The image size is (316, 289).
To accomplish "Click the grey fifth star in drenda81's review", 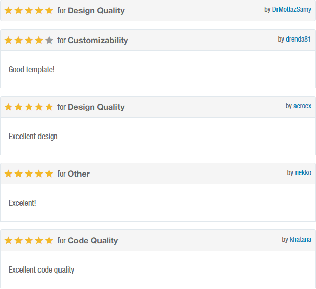I will (x=49, y=41).
